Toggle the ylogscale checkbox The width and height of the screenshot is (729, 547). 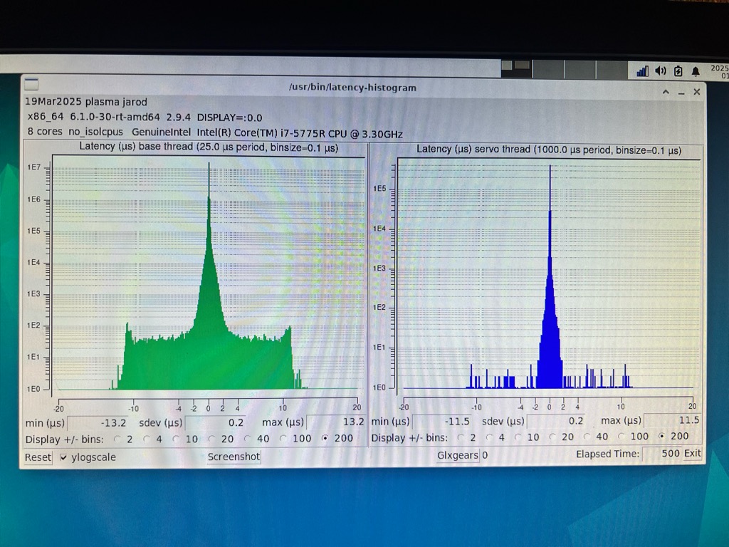(63, 458)
